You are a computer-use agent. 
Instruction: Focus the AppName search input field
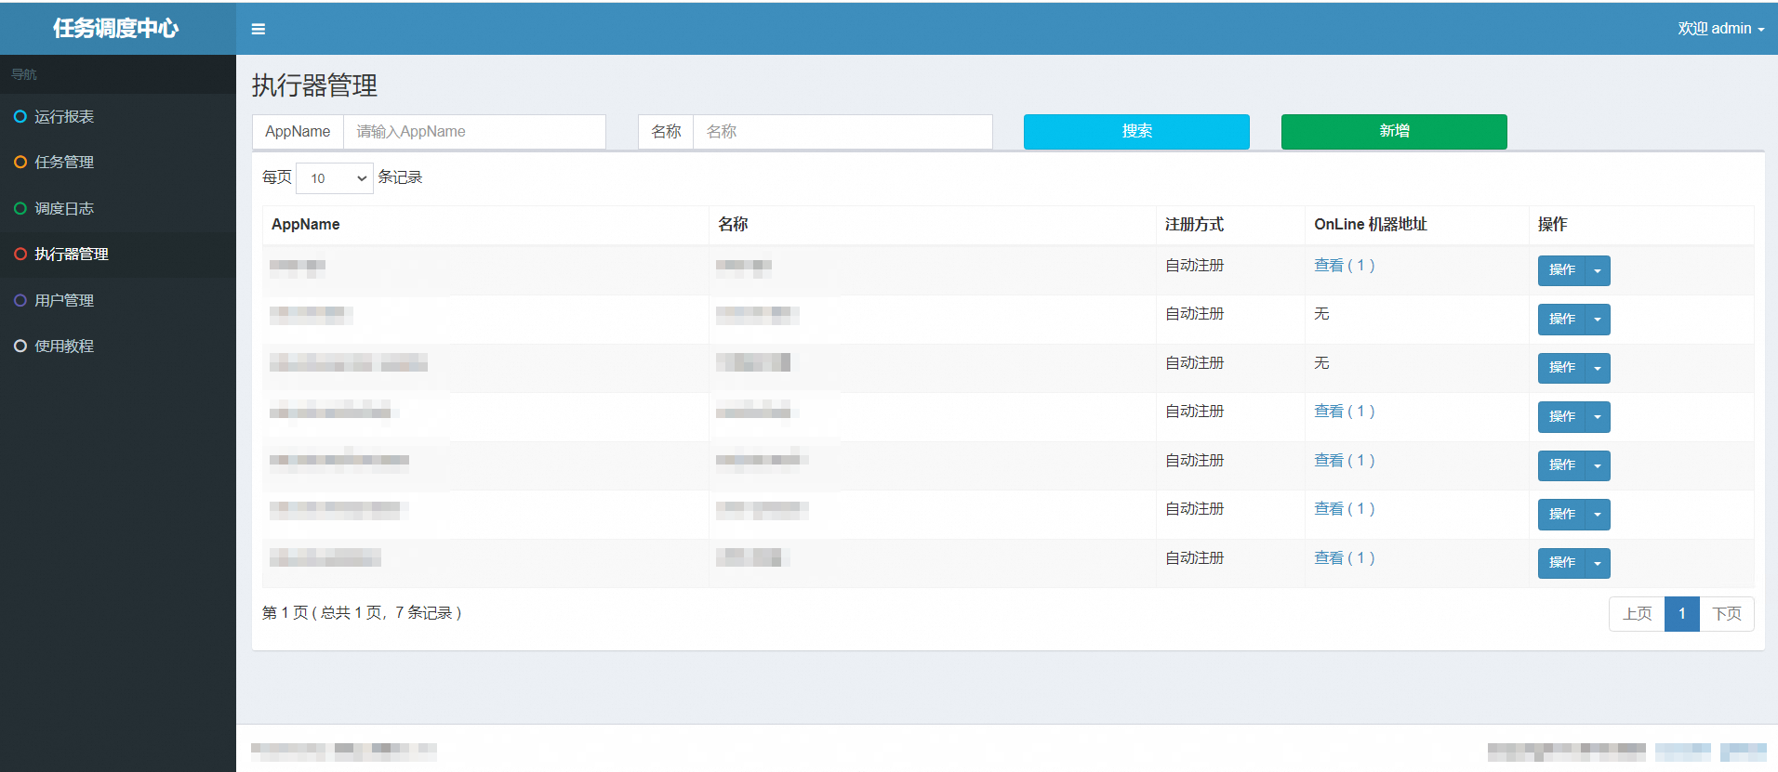pyautogui.click(x=474, y=132)
